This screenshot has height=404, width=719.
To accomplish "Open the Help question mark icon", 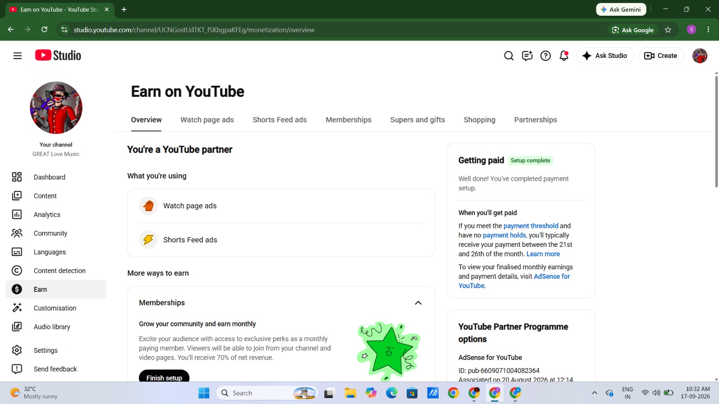I will pyautogui.click(x=546, y=56).
